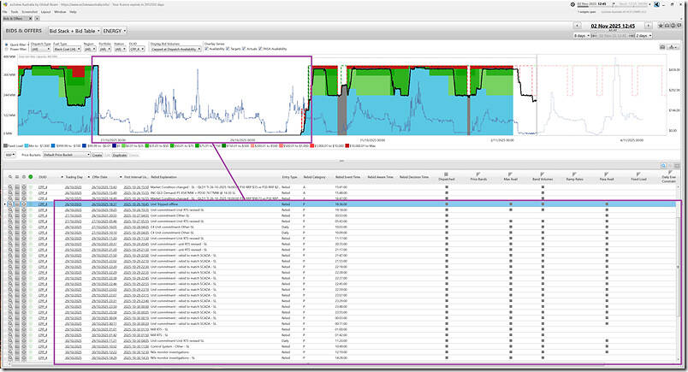Viewport: 688px width, 372px height.
Task: Click the Create price bucket button
Action: point(97,155)
